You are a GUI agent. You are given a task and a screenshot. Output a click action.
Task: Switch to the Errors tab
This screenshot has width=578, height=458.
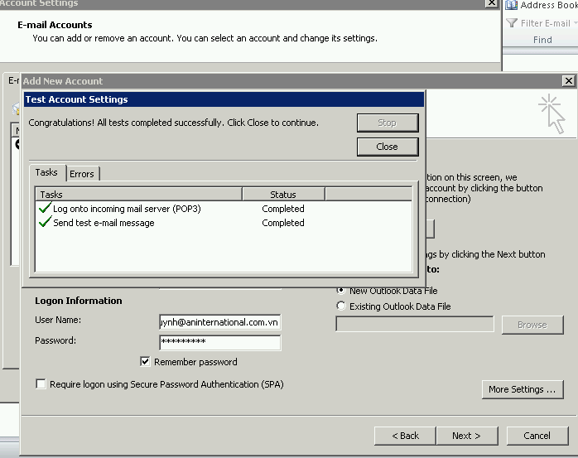(82, 174)
